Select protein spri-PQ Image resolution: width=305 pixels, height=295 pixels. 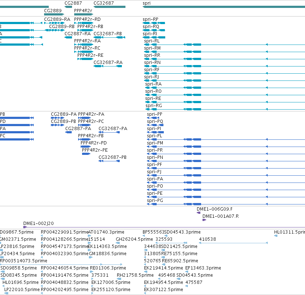[x=155, y=121]
